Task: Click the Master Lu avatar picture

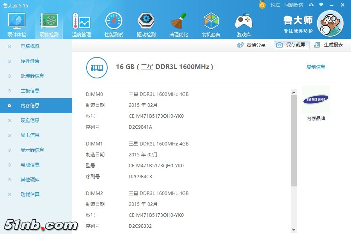Action: pos(330,23)
